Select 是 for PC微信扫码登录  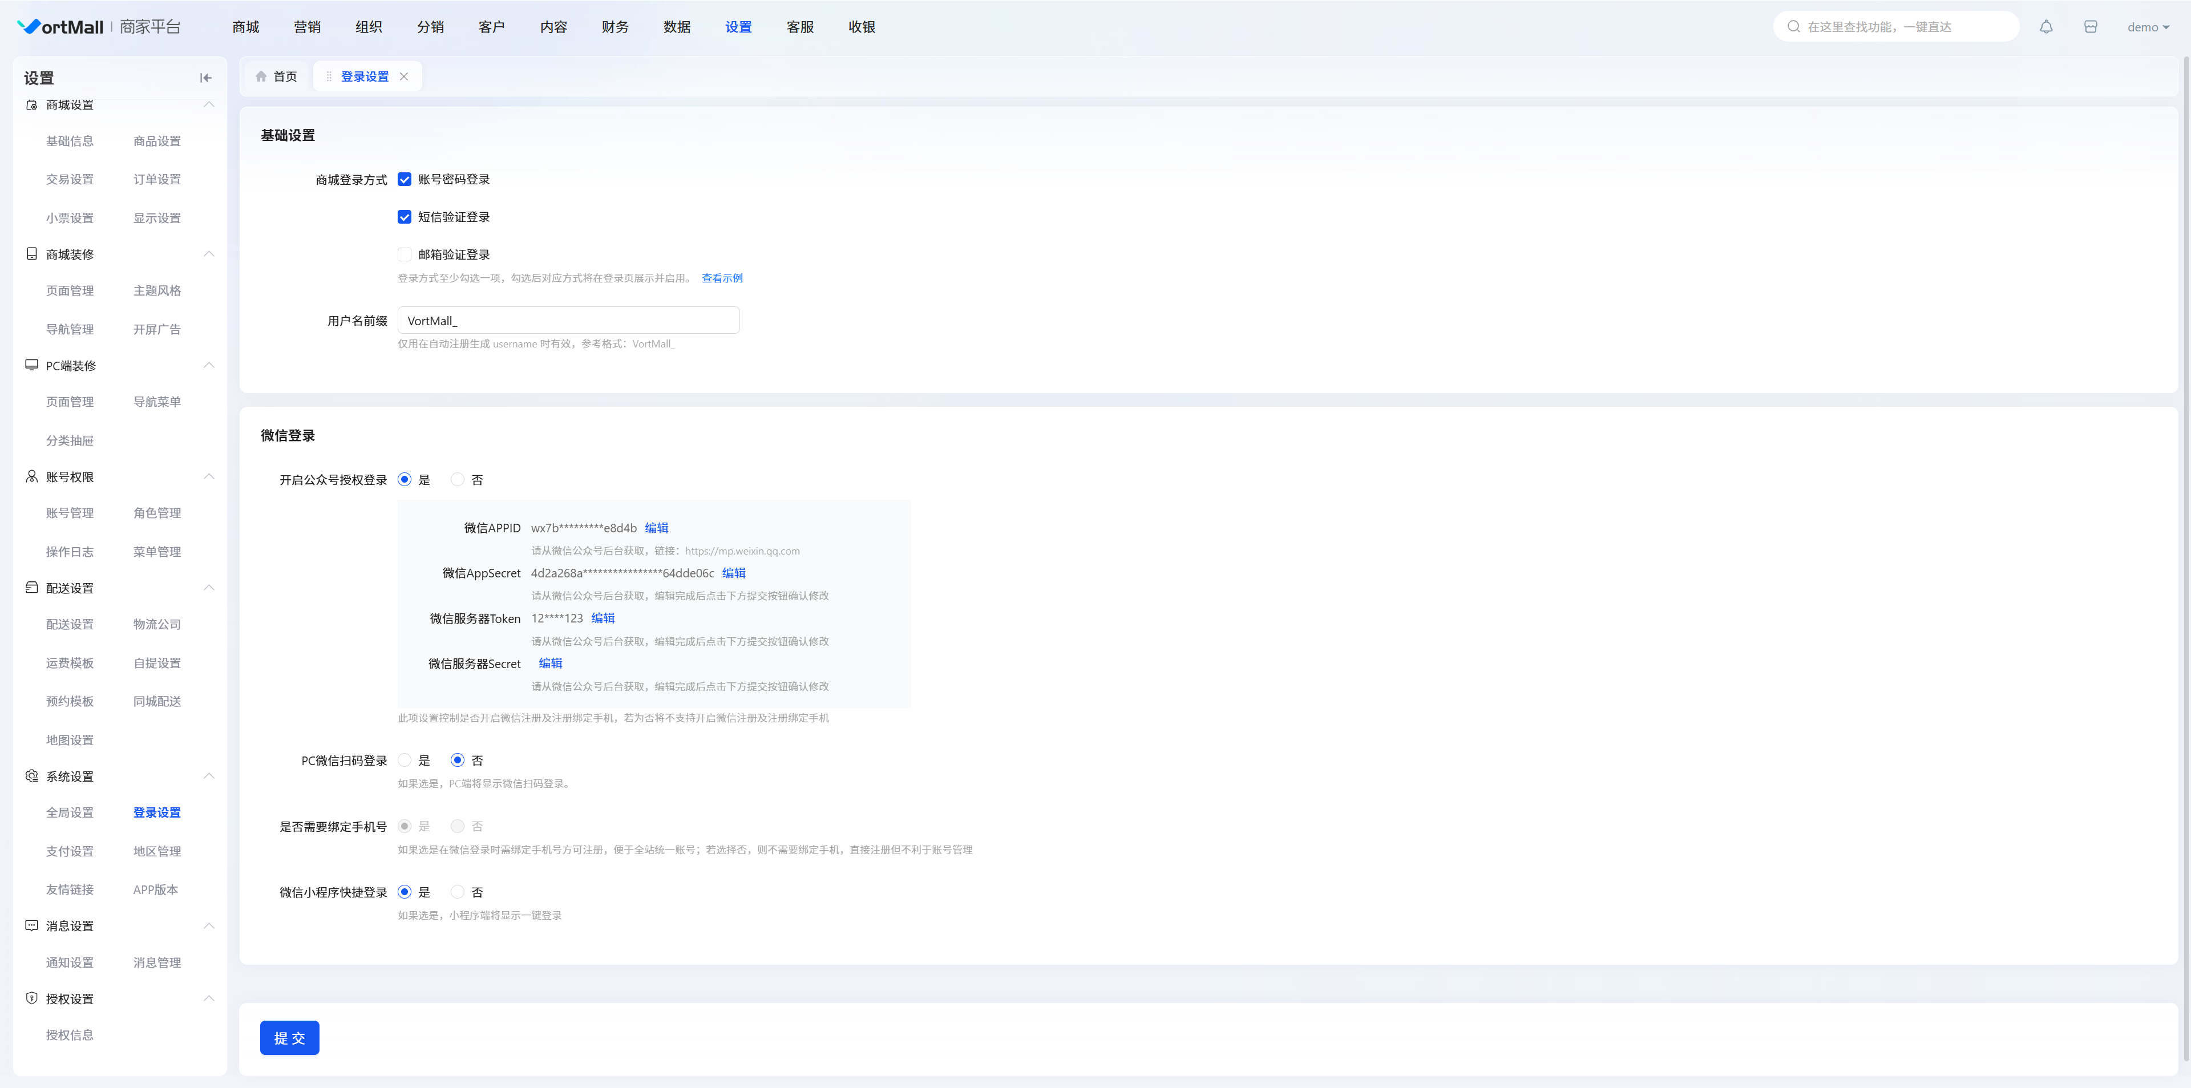click(405, 761)
